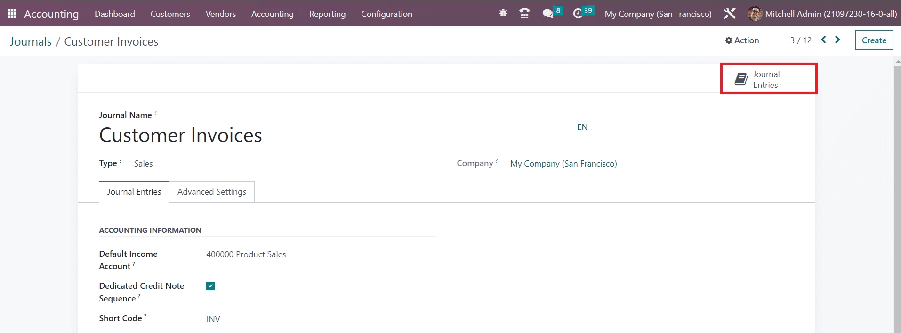901x333 pixels.
Task: Open the Reporting menu
Action: pyautogui.click(x=327, y=14)
